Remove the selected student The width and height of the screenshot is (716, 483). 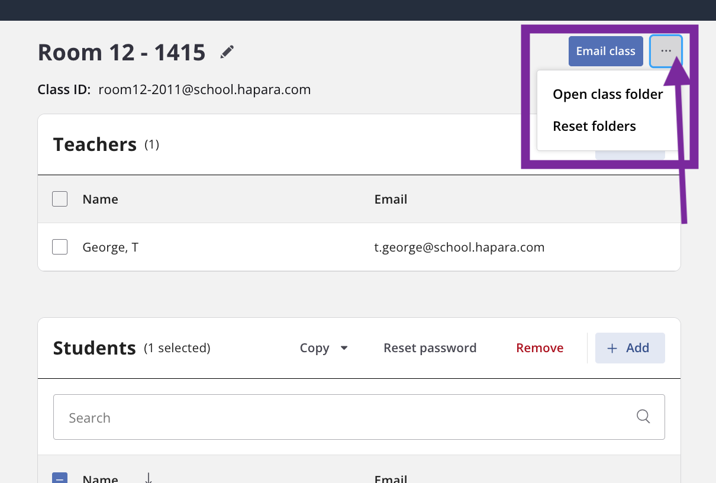[x=539, y=348]
